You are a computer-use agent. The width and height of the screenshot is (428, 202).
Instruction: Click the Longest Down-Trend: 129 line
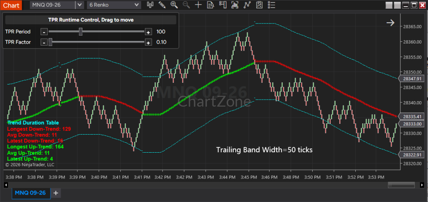(x=39, y=129)
